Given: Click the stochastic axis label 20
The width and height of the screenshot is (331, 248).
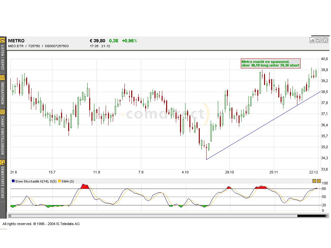Looking at the screenshot, I should click(324, 205).
